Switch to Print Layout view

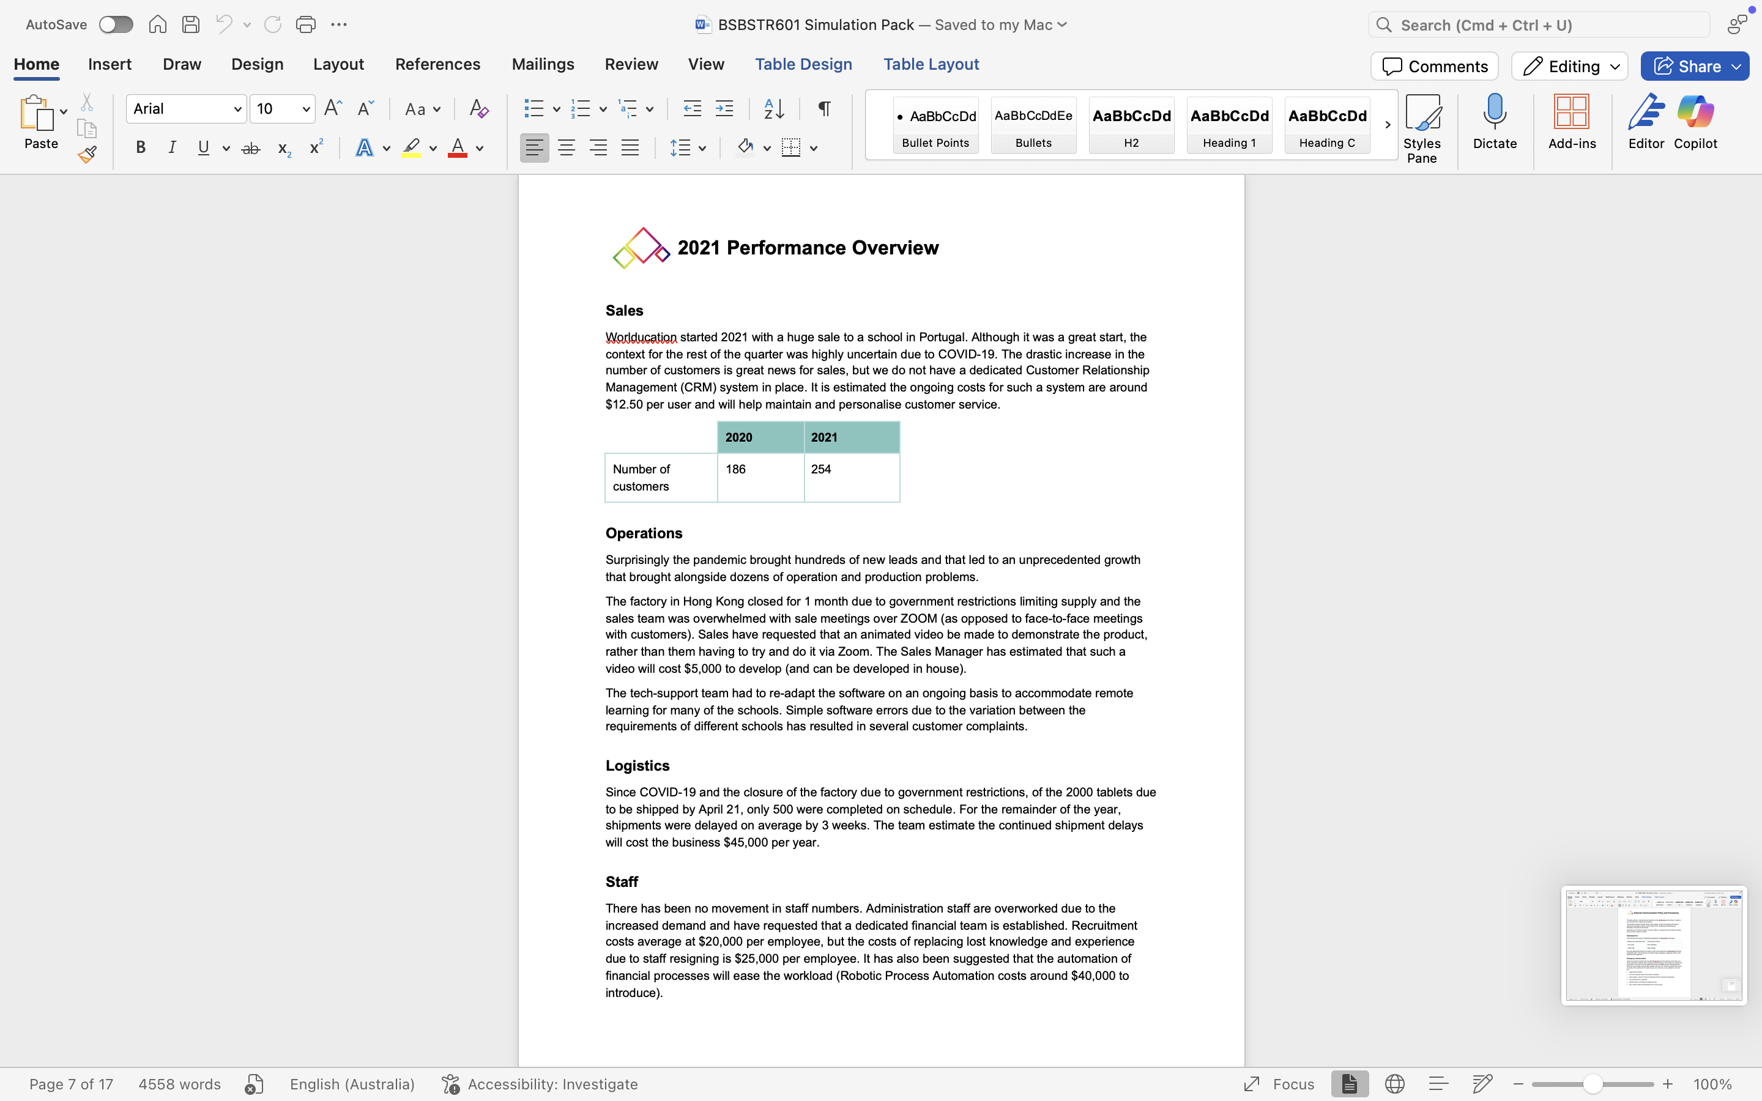[x=1349, y=1083]
